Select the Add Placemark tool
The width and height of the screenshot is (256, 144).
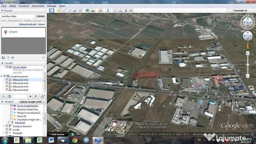pos(59,11)
